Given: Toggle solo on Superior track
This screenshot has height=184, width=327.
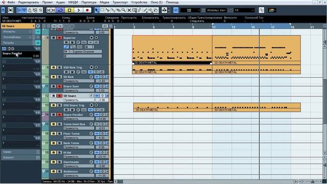Looking at the screenshot, I should point(59,38).
